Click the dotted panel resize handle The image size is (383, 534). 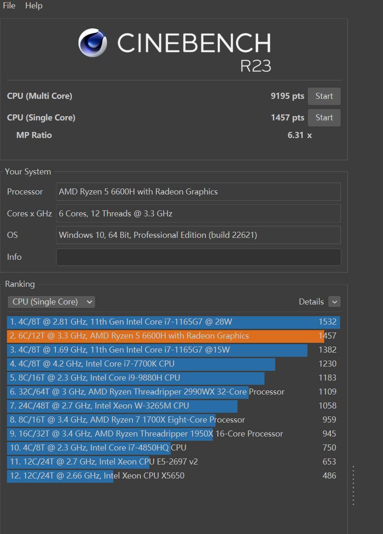(x=353, y=485)
